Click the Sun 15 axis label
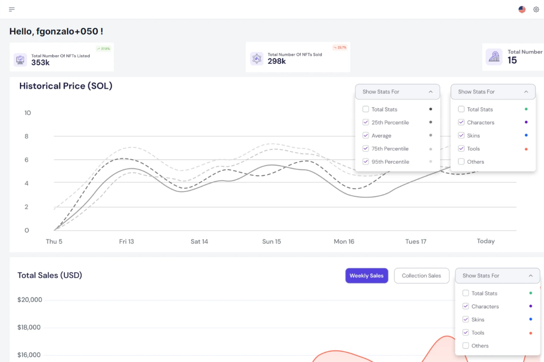The image size is (544, 362). click(272, 242)
